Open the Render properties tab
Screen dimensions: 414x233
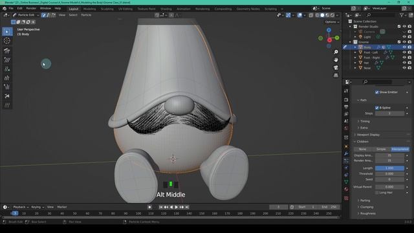346,100
